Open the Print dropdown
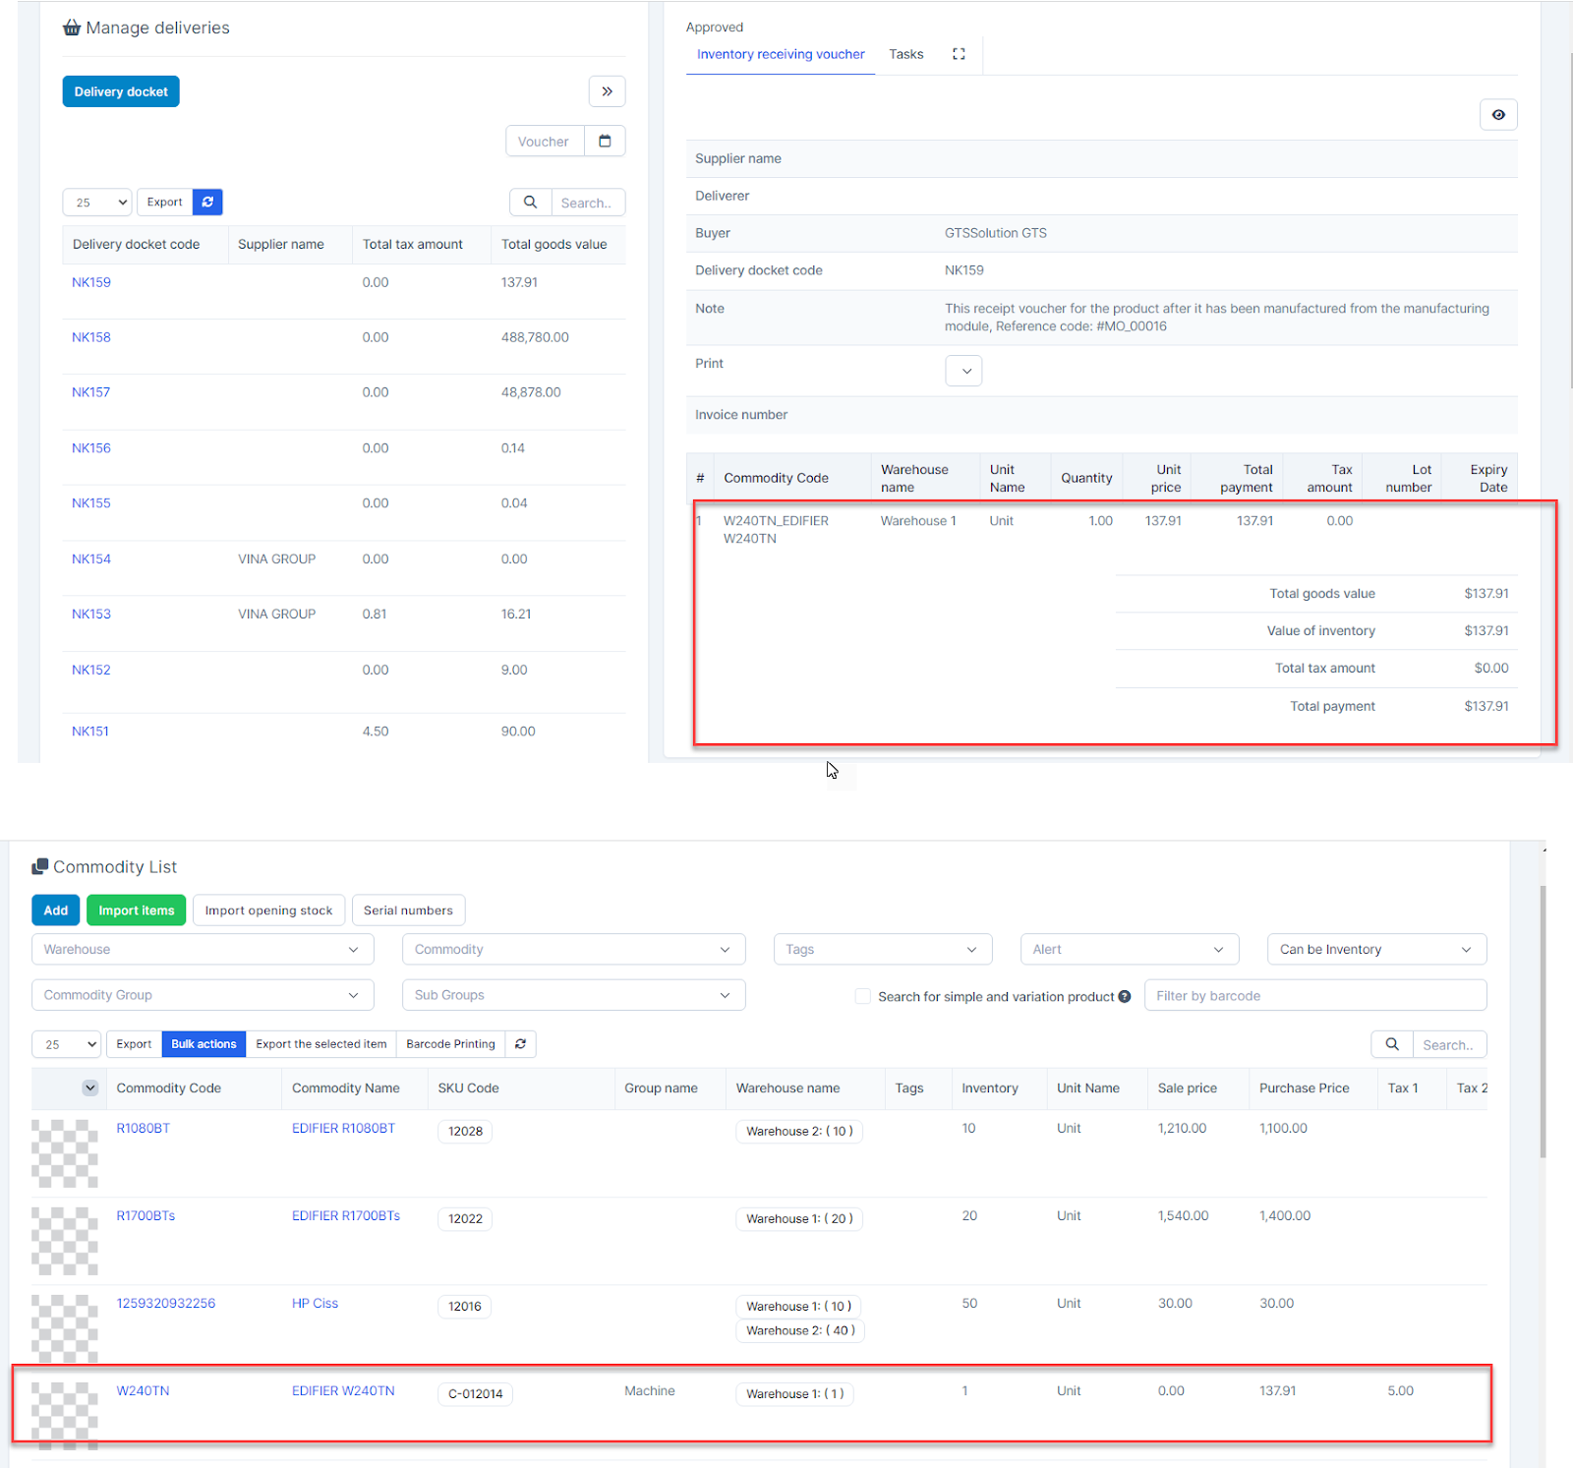Viewport: 1573px width, 1468px height. pos(963,371)
